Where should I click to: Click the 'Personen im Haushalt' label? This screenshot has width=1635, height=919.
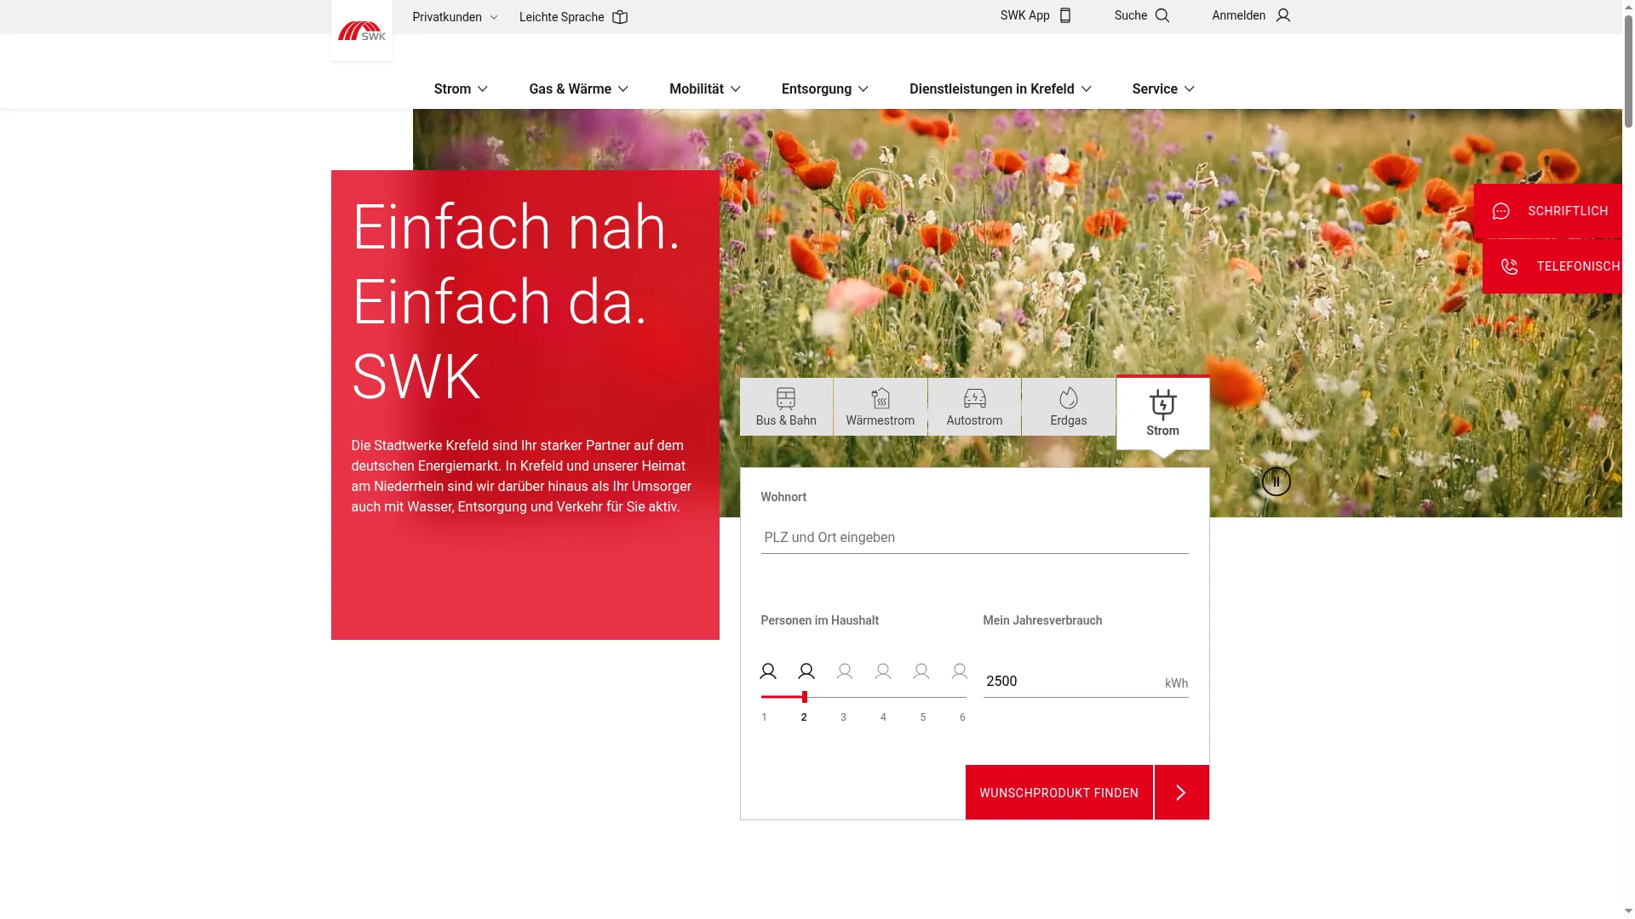click(x=819, y=620)
